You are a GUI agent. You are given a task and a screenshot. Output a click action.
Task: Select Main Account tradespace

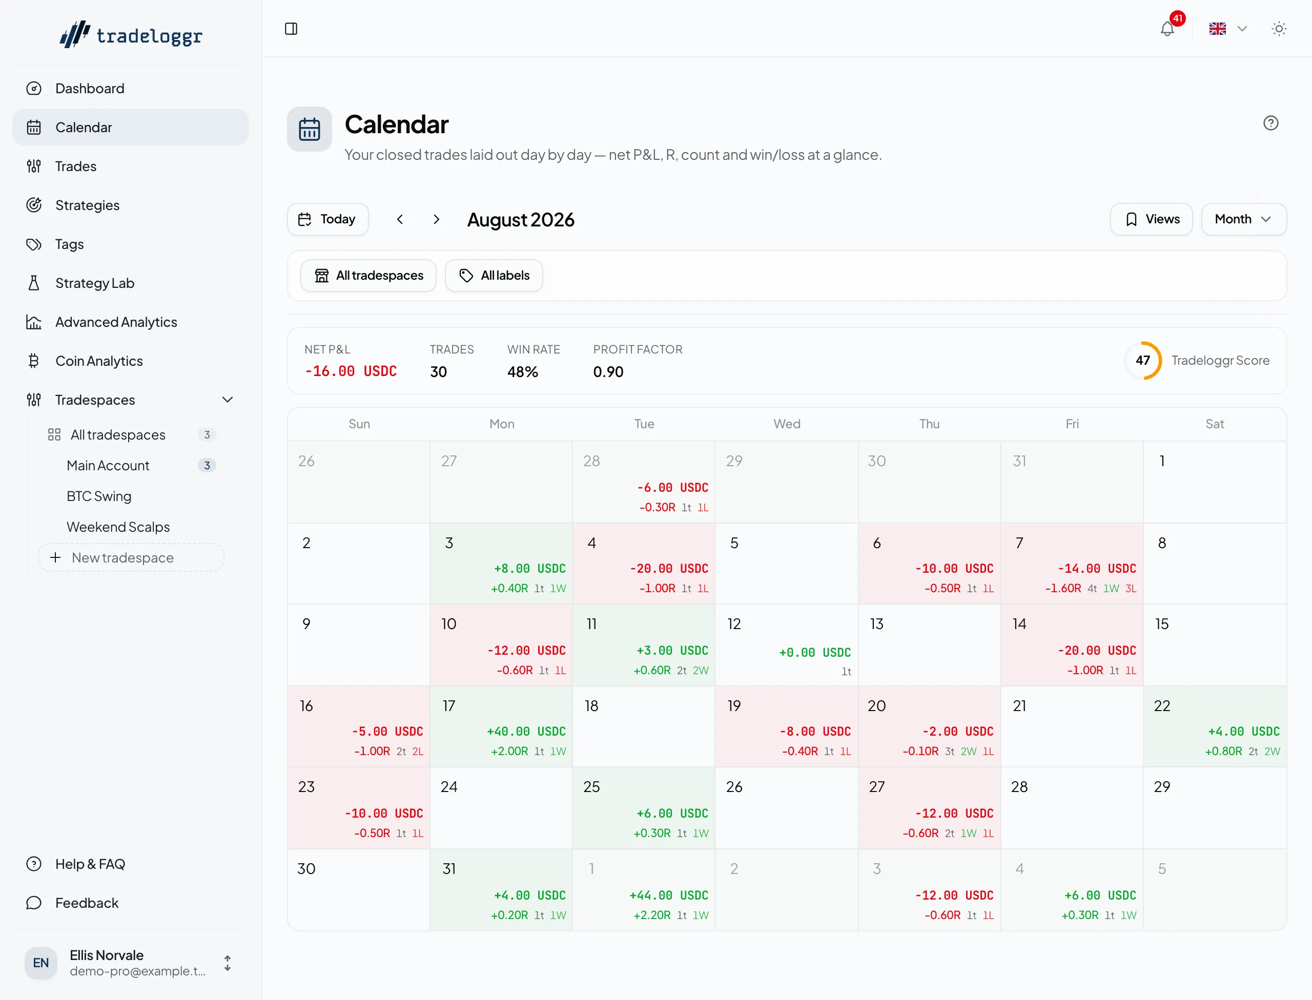[x=131, y=466]
